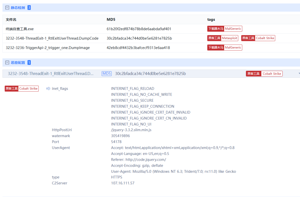Click the MD5 badge in config header
Viewport: 300px width, 197px height.
click(107, 74)
